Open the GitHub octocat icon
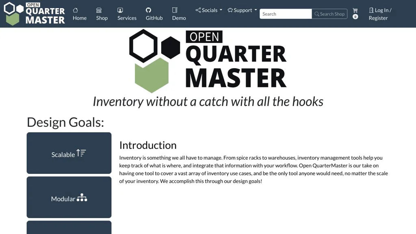416x234 pixels. point(148,10)
